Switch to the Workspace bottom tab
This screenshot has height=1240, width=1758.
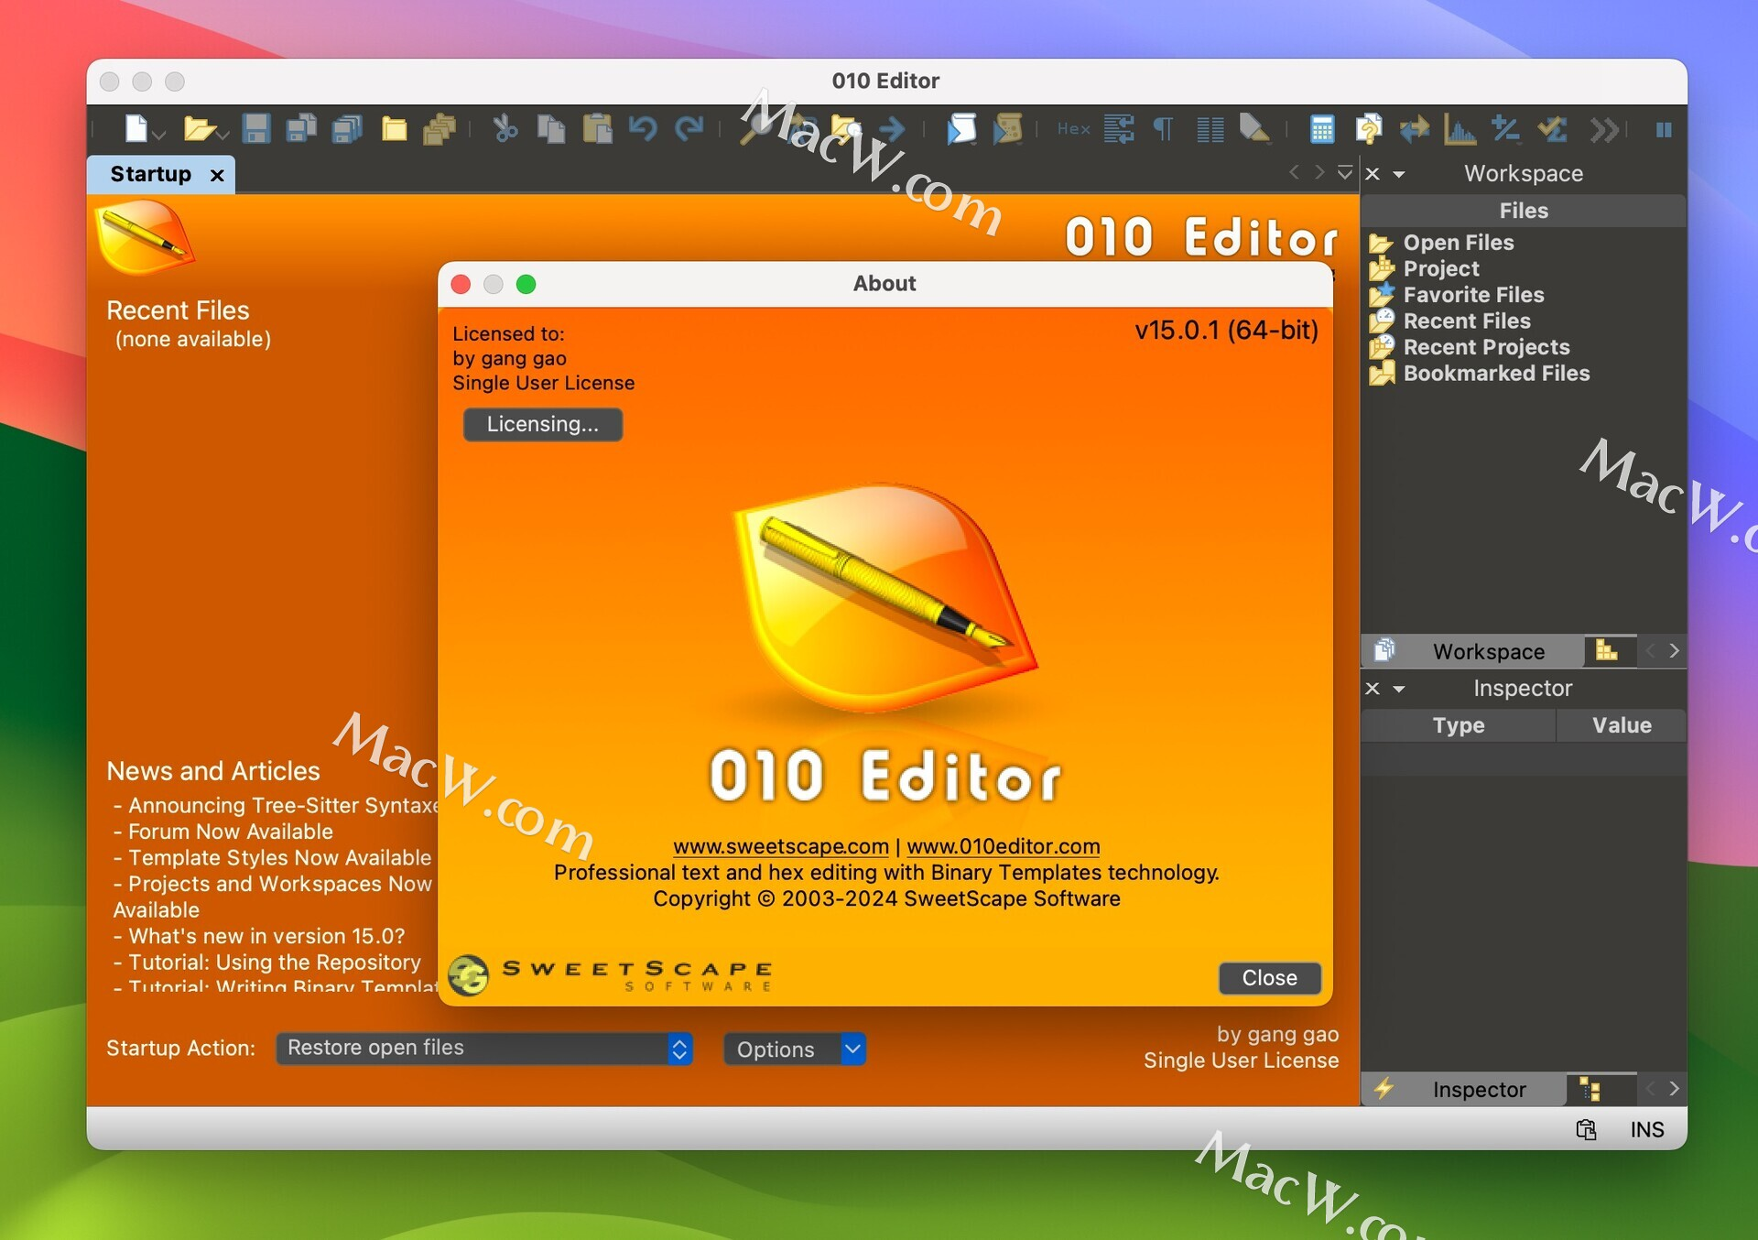click(x=1471, y=651)
